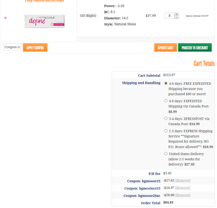
Task: Click the Update Cart button
Action: (166, 47)
